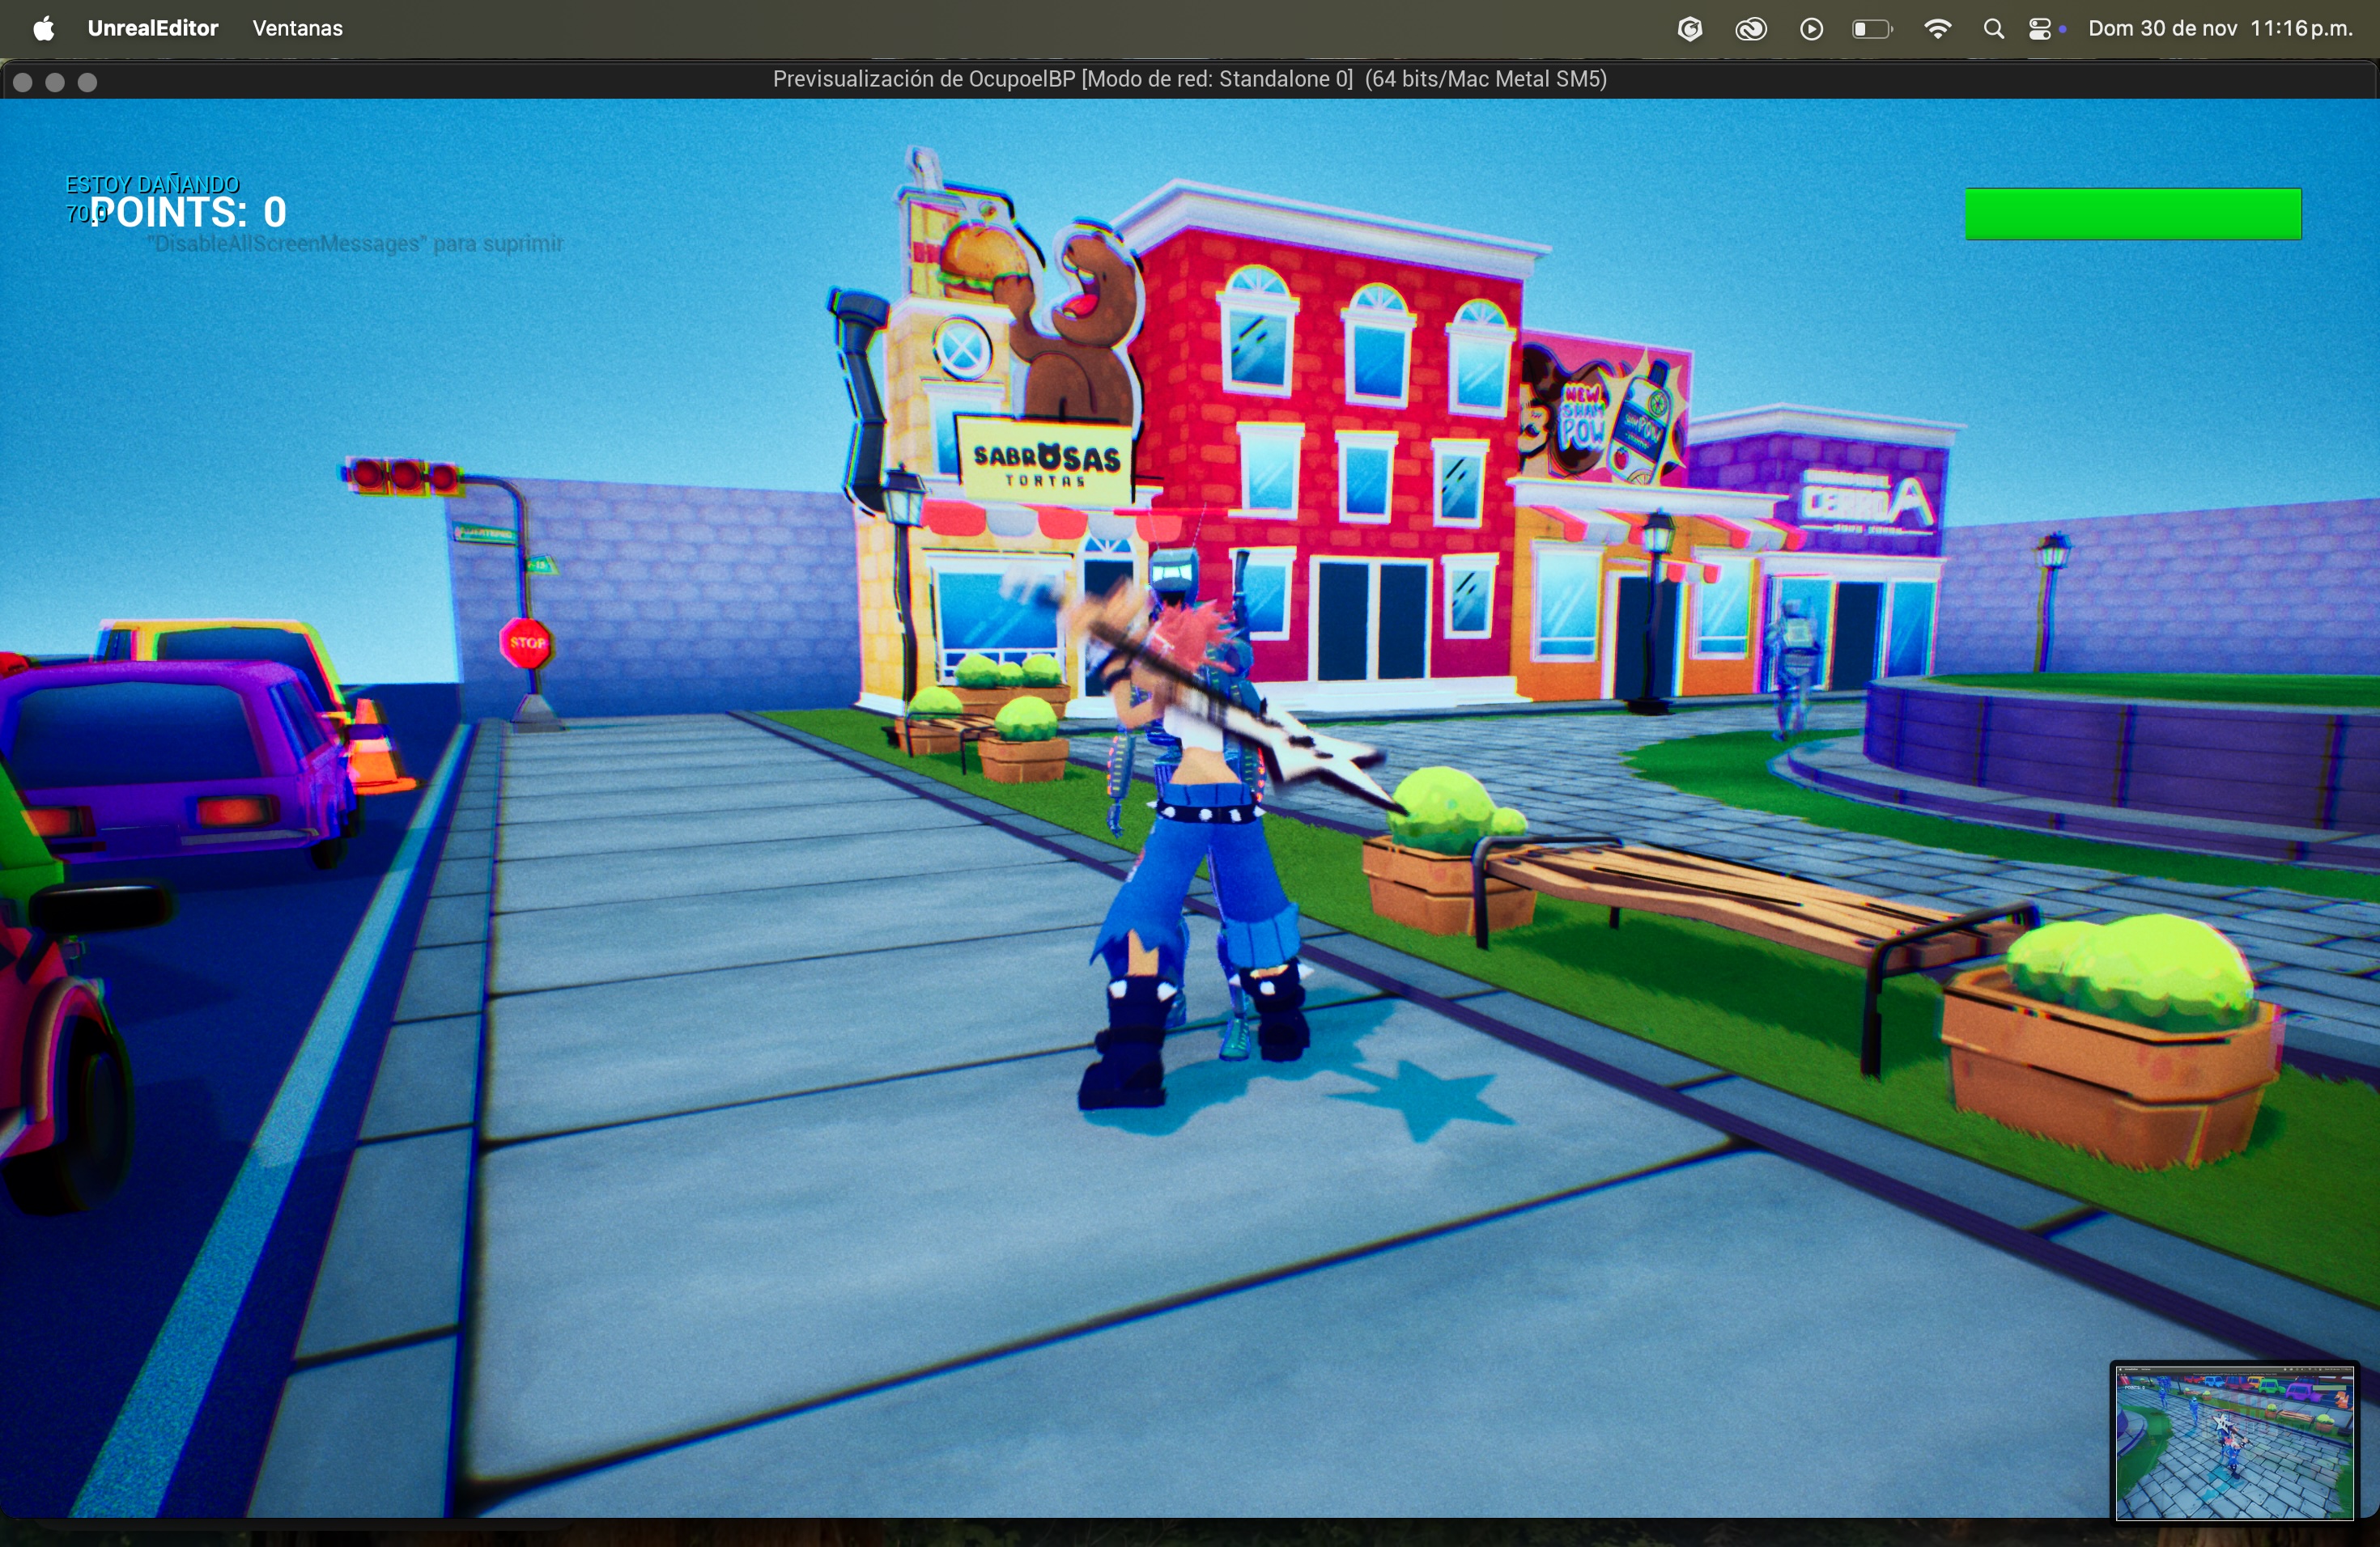Open Spotlight search magnifier

click(1993, 30)
